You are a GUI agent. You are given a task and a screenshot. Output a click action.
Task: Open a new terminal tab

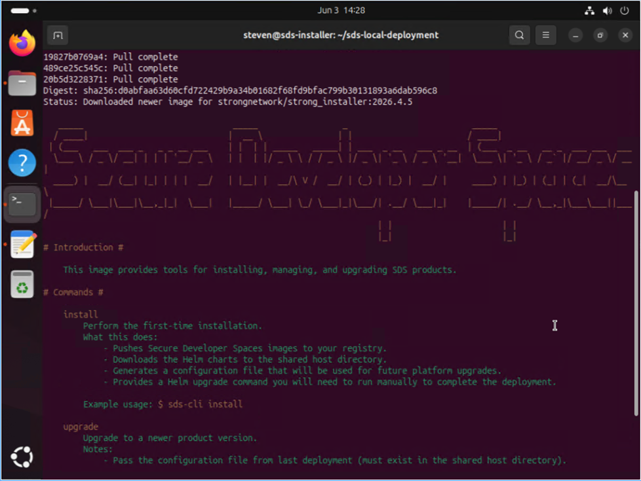58,35
